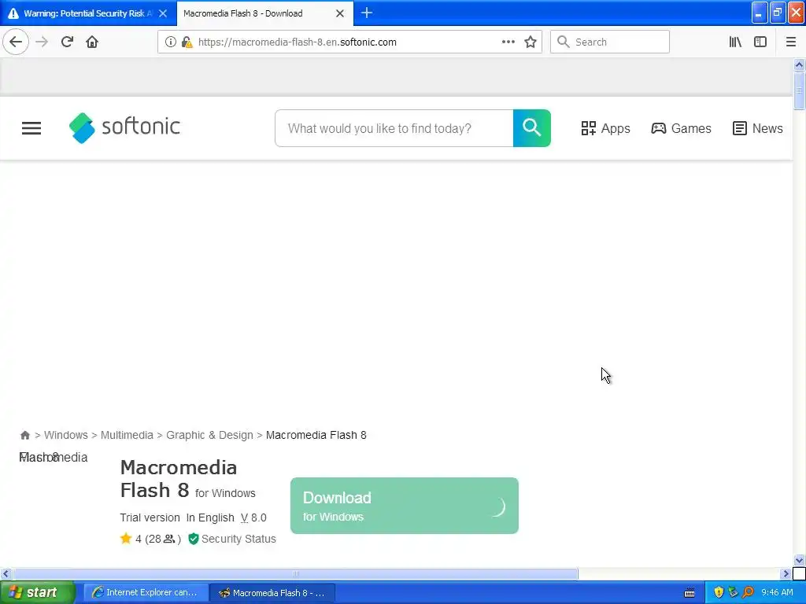Close the Macromedia Flash 8 tab

pos(340,13)
